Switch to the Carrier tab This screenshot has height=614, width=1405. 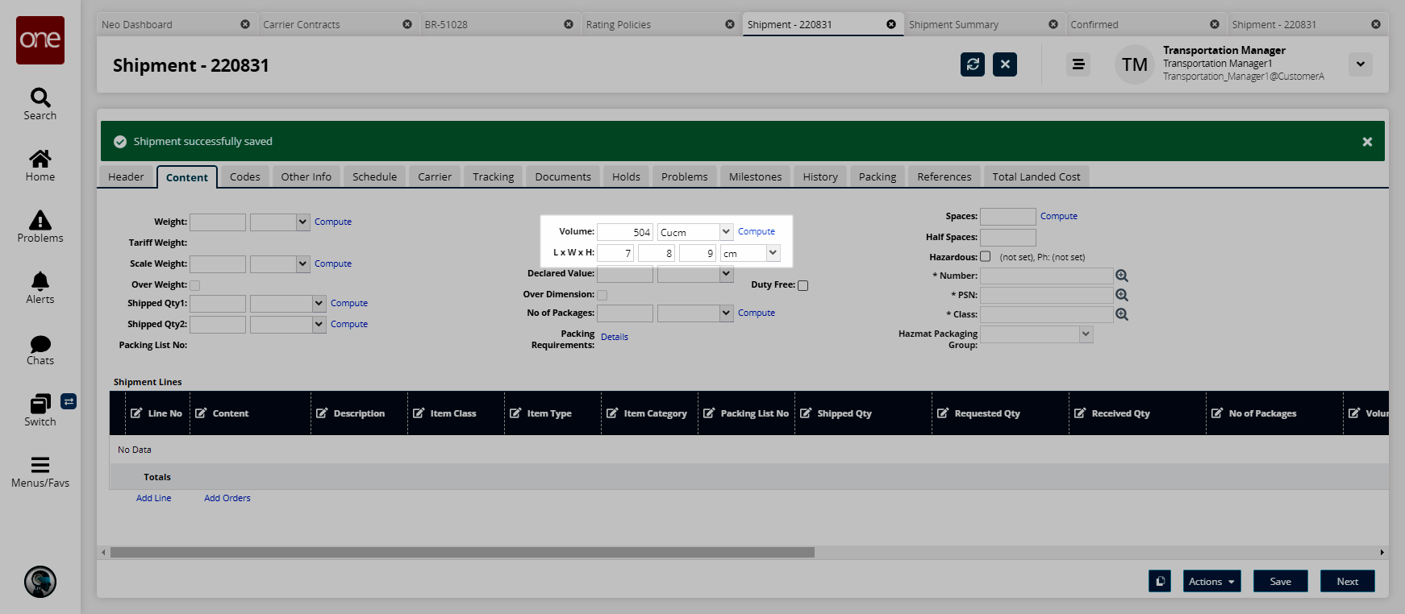434,176
